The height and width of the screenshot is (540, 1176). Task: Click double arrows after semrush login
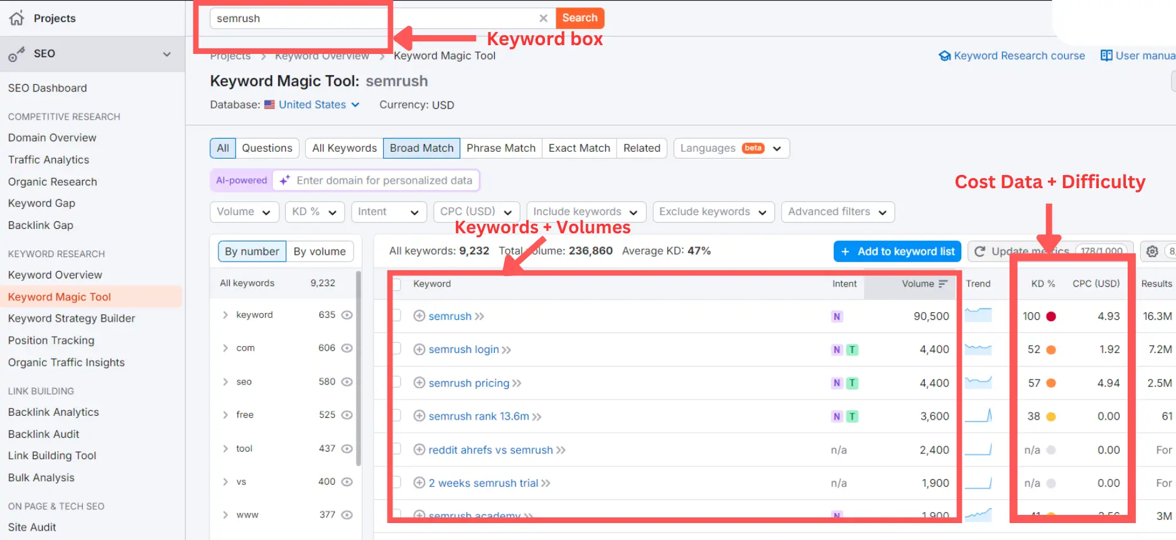(507, 350)
